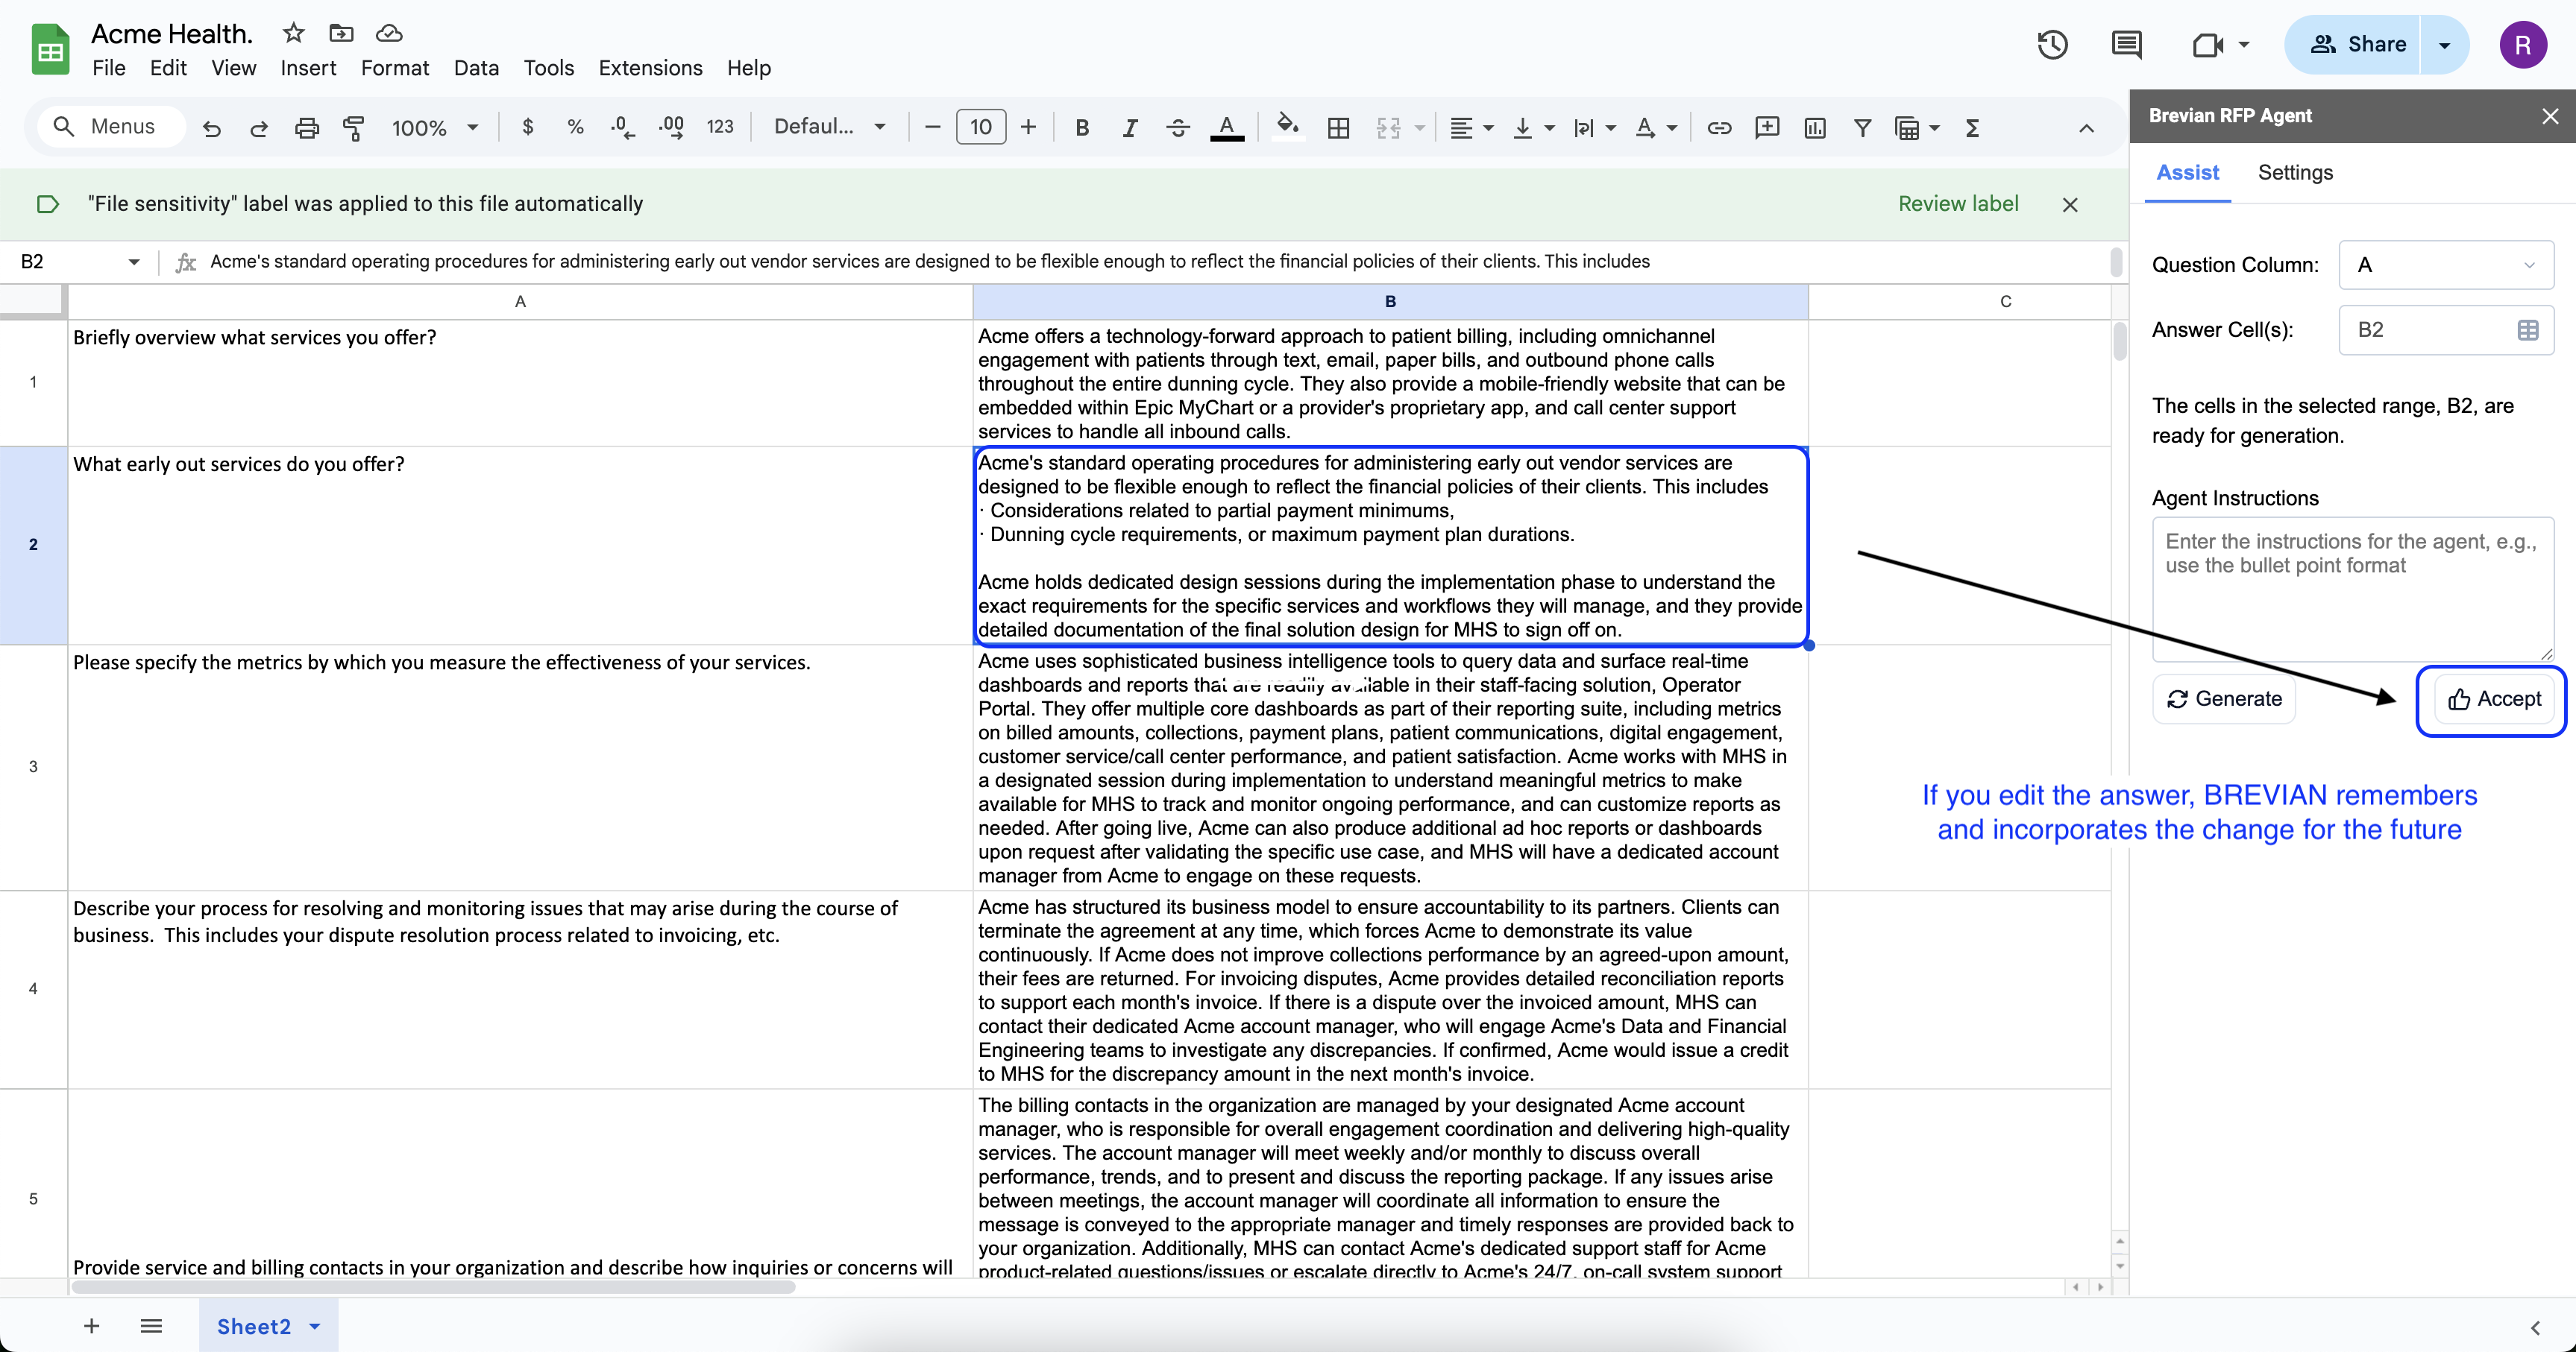Open version history clock icon
2576x1352 pixels.
tap(2052, 44)
